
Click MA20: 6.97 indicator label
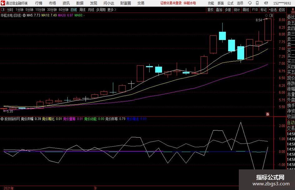coord(66,15)
